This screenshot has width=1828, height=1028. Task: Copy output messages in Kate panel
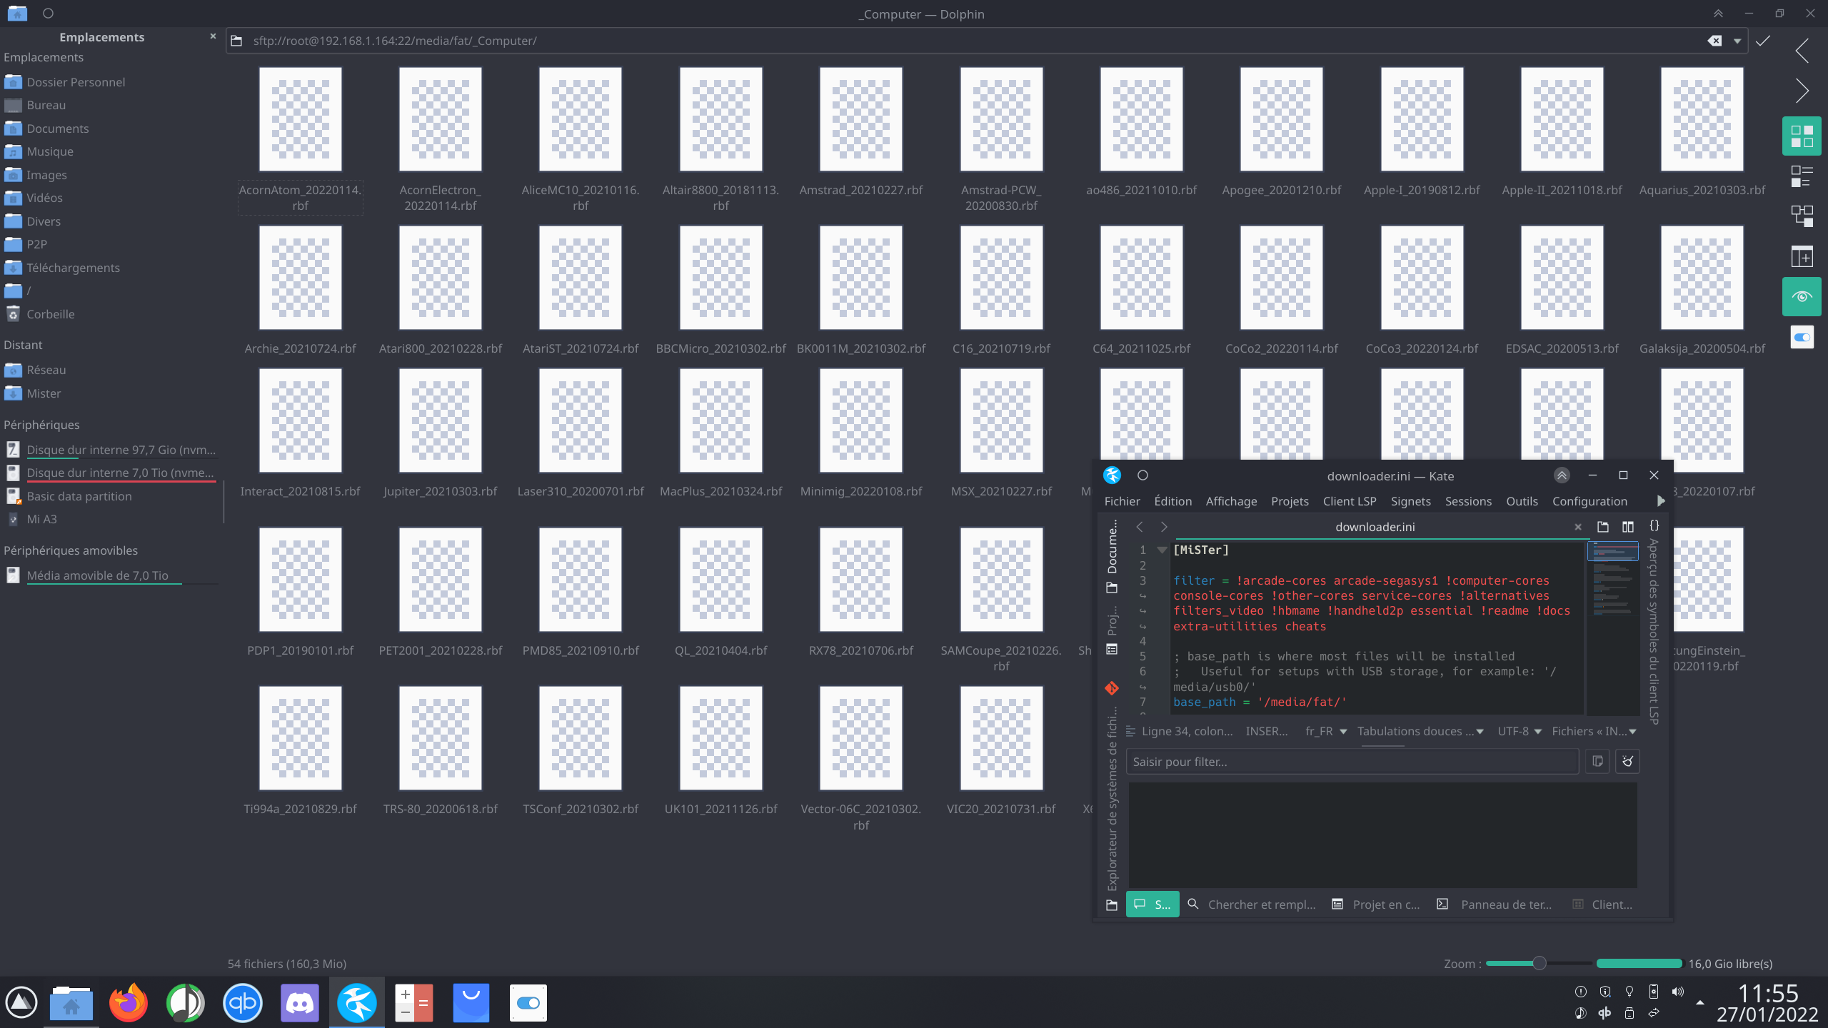coord(1597,762)
